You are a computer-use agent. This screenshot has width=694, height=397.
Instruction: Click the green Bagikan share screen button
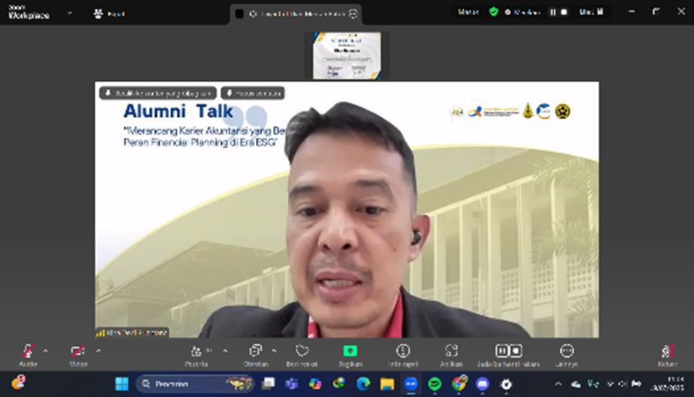coord(351,351)
